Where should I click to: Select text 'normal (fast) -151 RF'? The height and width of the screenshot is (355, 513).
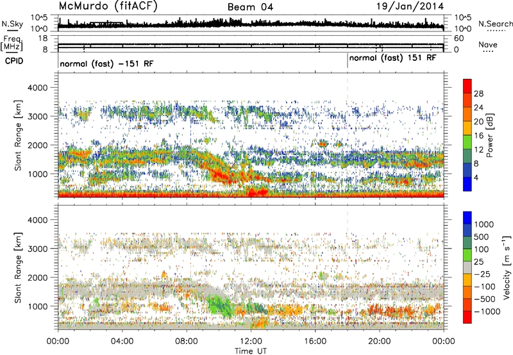(106, 64)
